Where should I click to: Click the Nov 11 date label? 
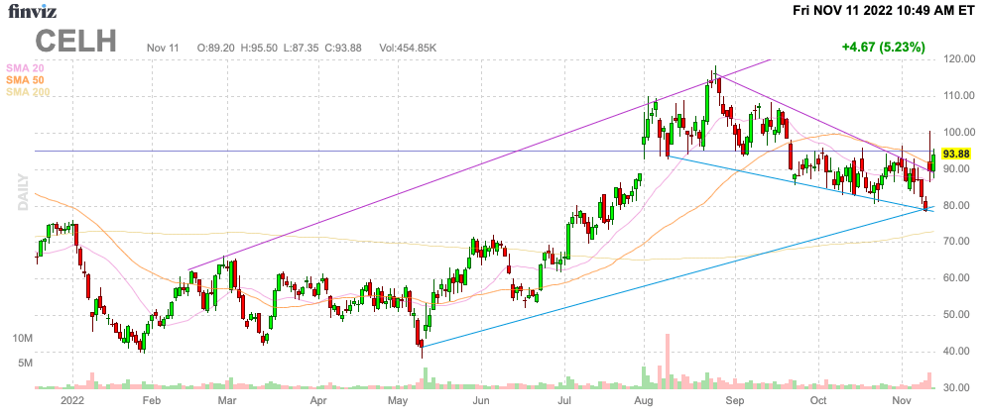(161, 48)
